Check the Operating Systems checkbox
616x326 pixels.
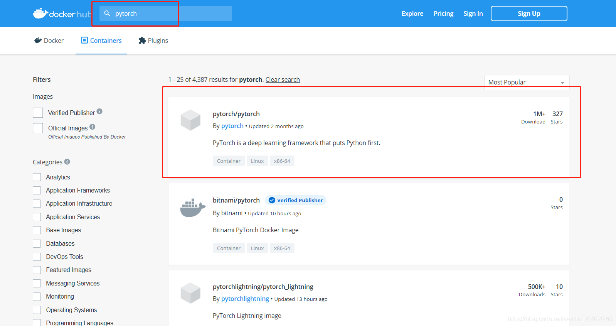37,310
